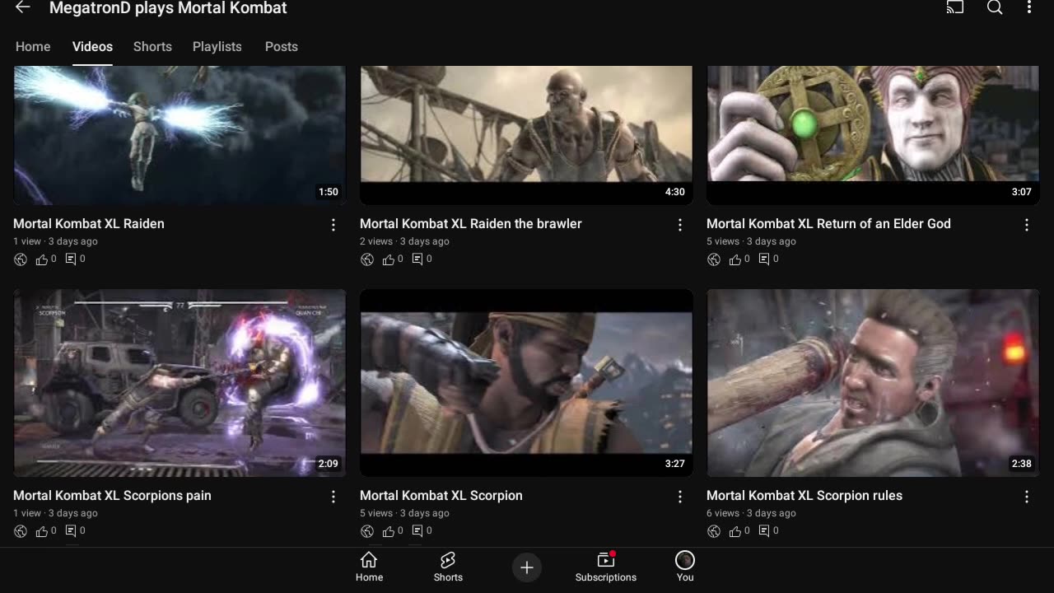The width and height of the screenshot is (1054, 593).
Task: Click globe icon under Mortal Kombat XL Scorpion (5 views)
Action: (367, 531)
